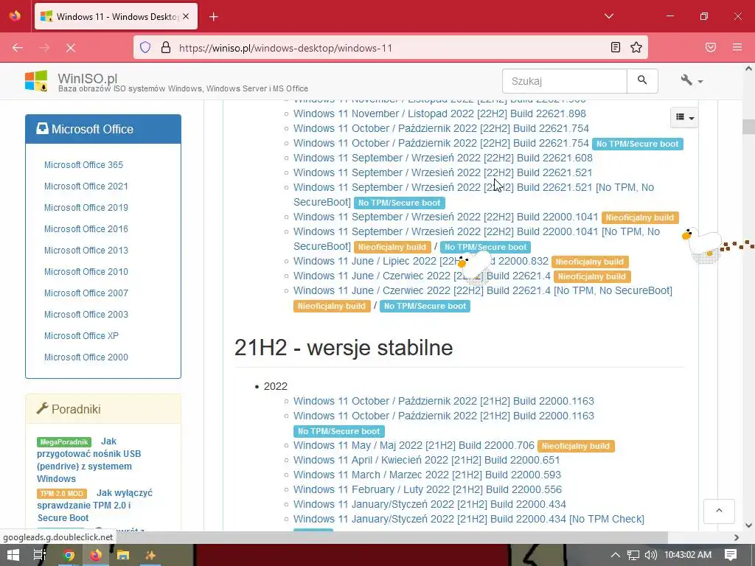755x566 pixels.
Task: Close the Windows 11 - Windows Desktop tab
Action: pos(186,16)
